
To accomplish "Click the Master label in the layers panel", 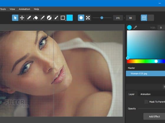I will [131, 68].
